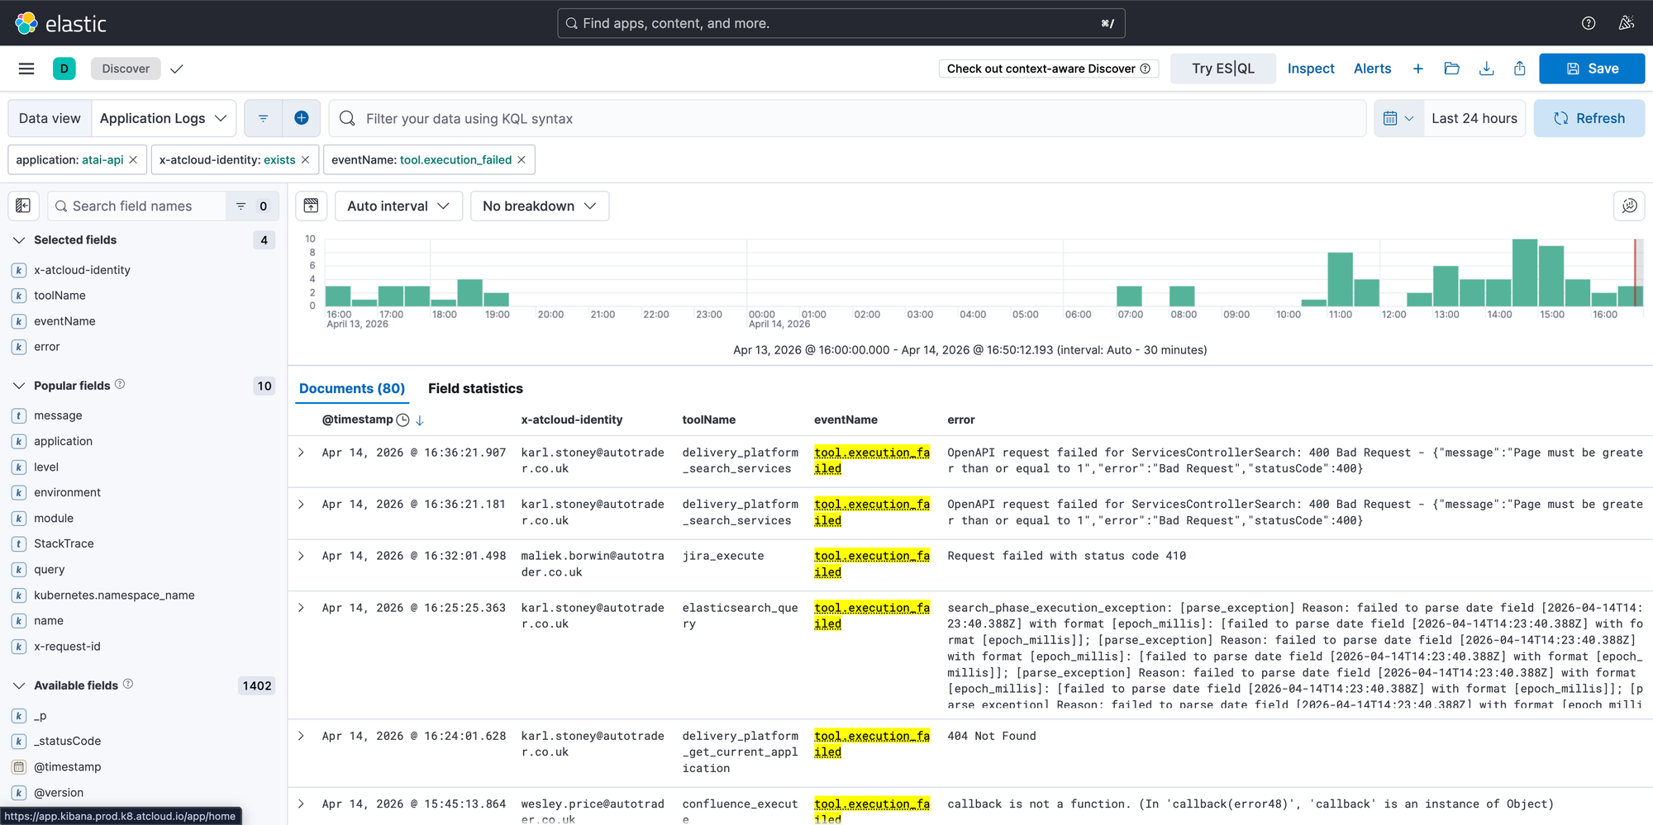
Task: Open the help icon in header
Action: coord(1588,23)
